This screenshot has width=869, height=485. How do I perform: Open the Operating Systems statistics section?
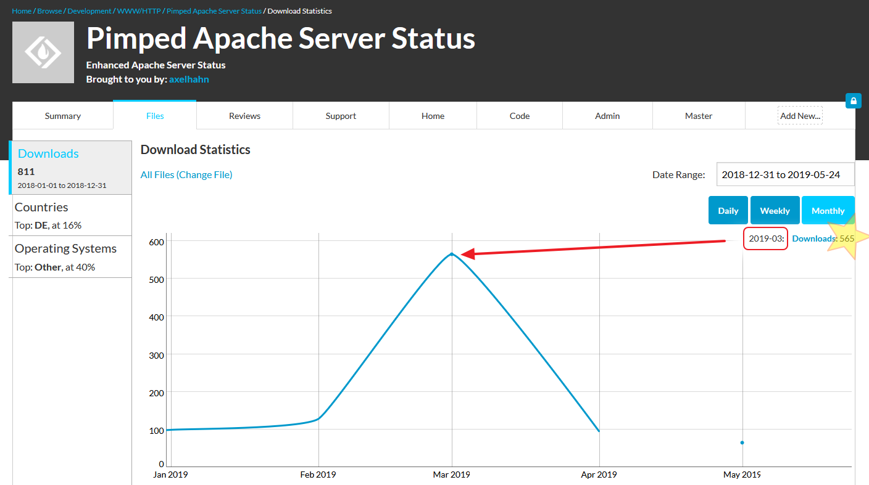pos(72,257)
